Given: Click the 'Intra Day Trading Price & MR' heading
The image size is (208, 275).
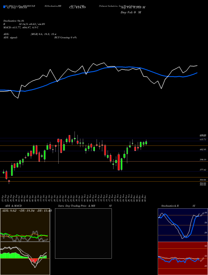Looking at the screenshot, I should [77, 206].
